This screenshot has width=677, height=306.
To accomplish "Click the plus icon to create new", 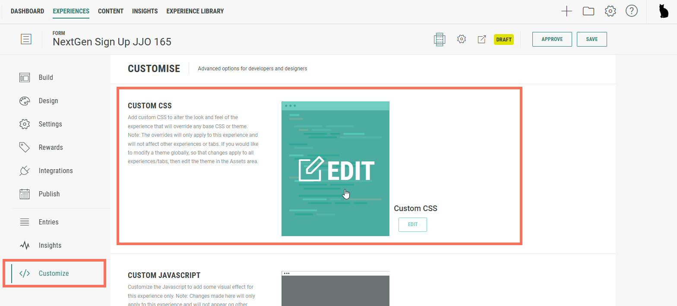I will tap(566, 12).
